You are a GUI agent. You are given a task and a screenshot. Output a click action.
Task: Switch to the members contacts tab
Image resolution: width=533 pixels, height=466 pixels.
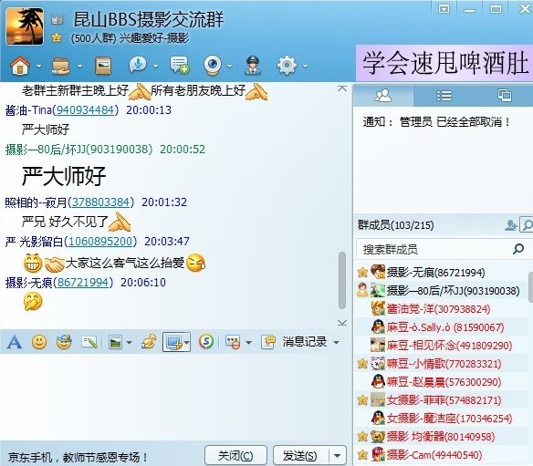383,96
